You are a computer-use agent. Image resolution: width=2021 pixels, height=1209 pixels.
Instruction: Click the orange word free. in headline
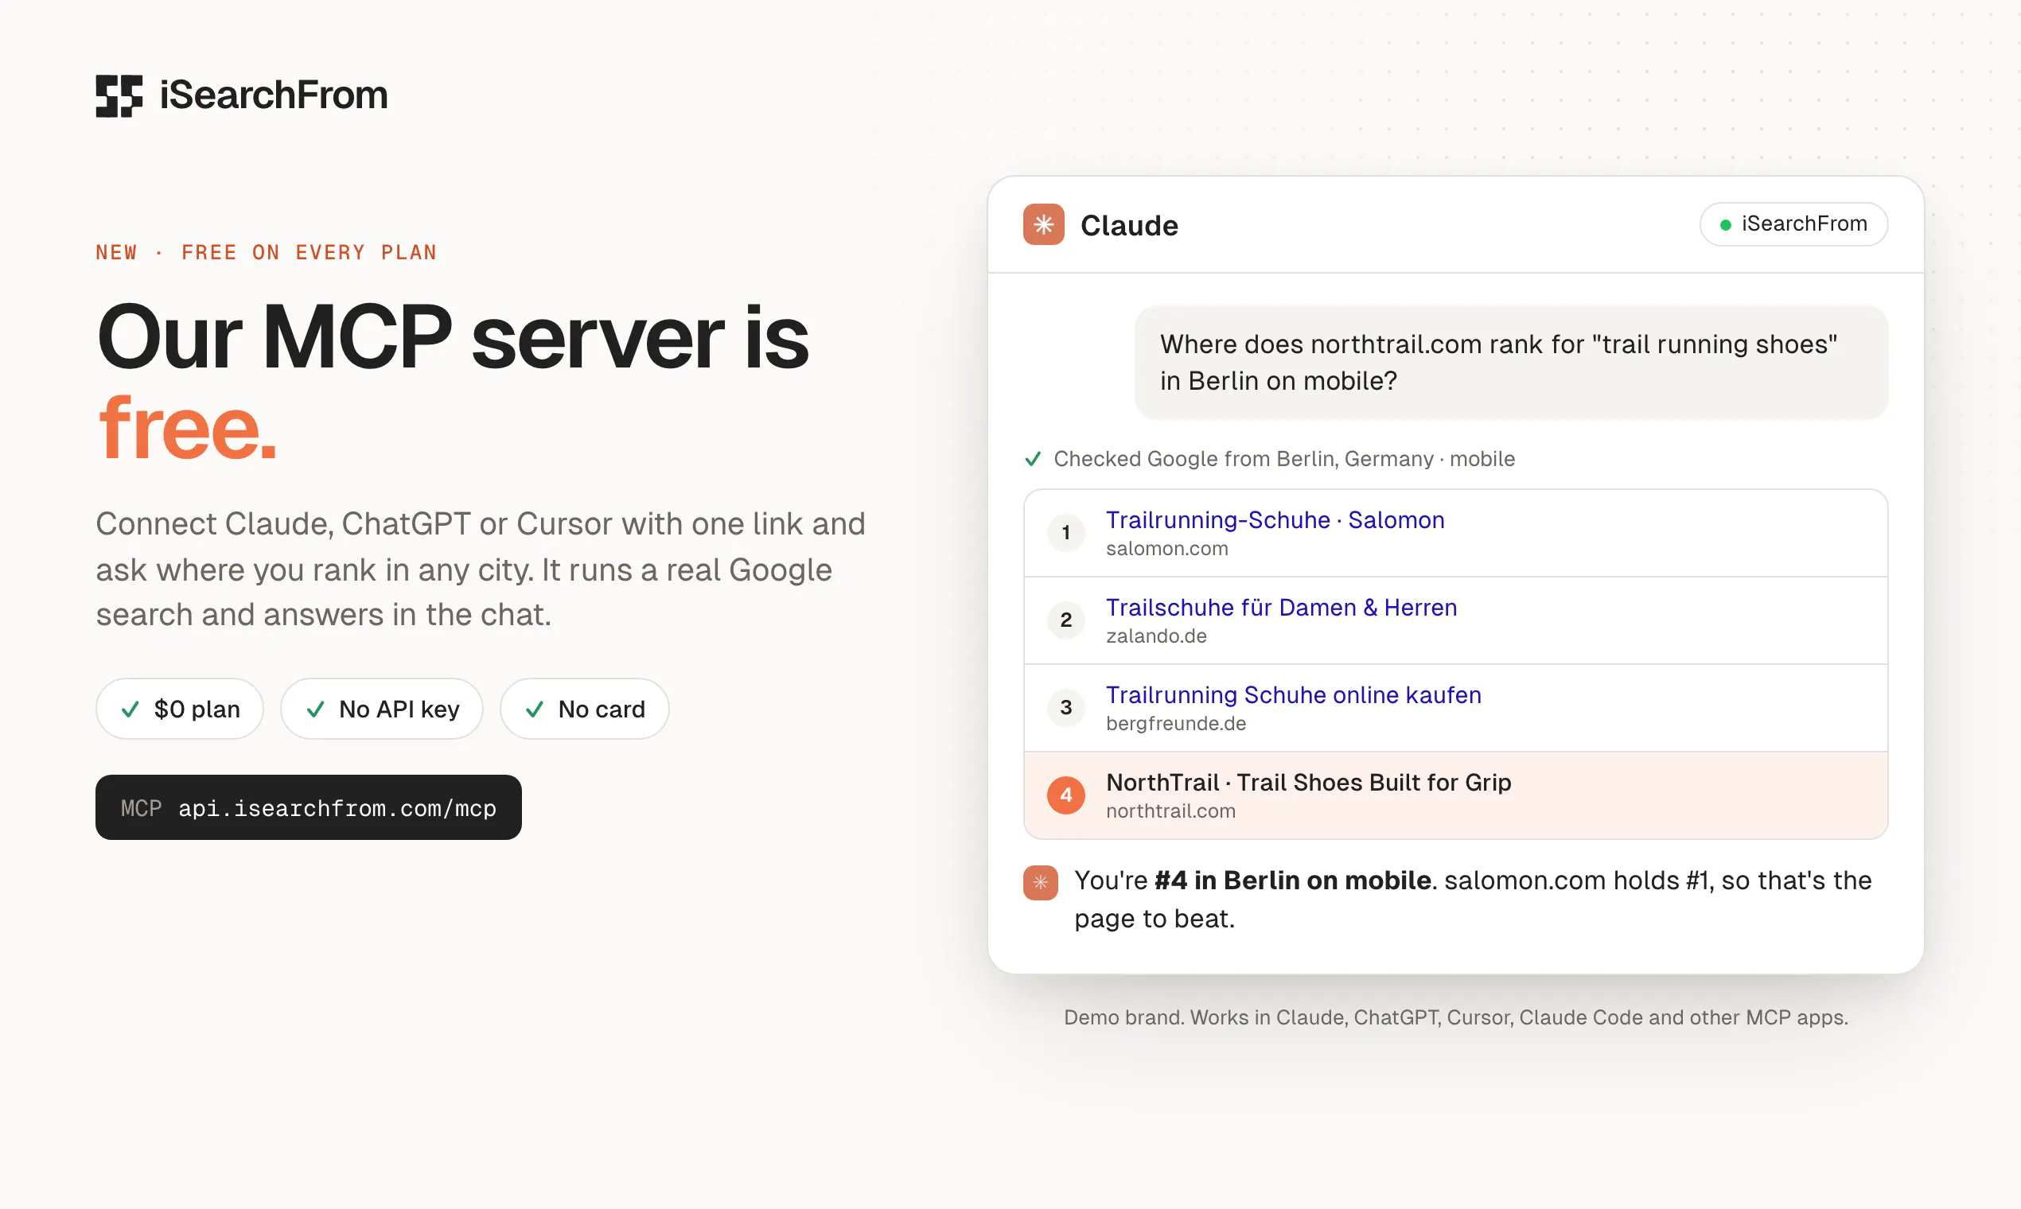coord(188,428)
